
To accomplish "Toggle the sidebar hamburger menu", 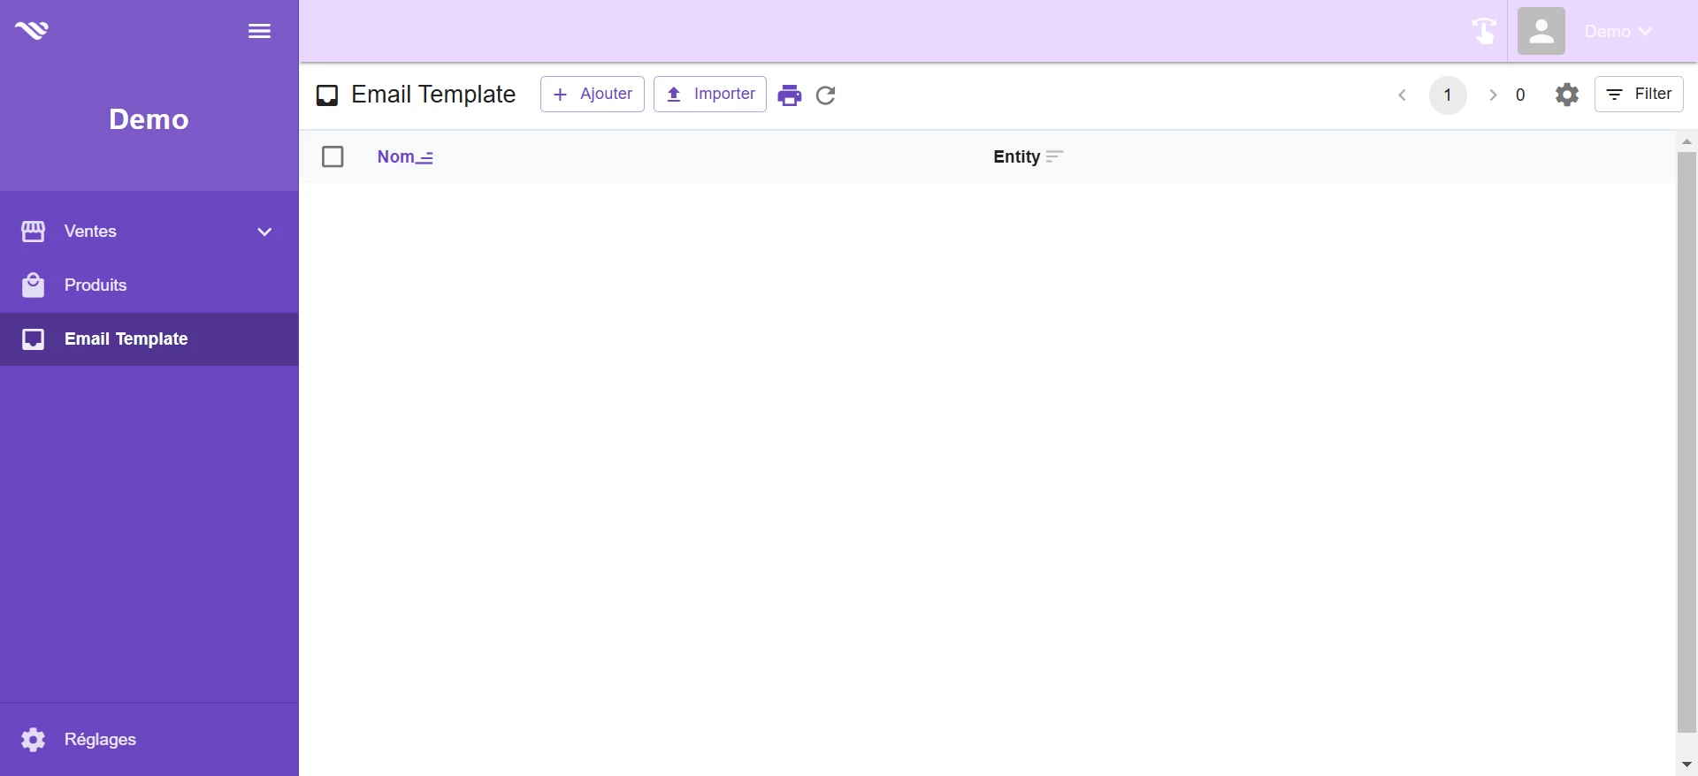I will point(259,31).
